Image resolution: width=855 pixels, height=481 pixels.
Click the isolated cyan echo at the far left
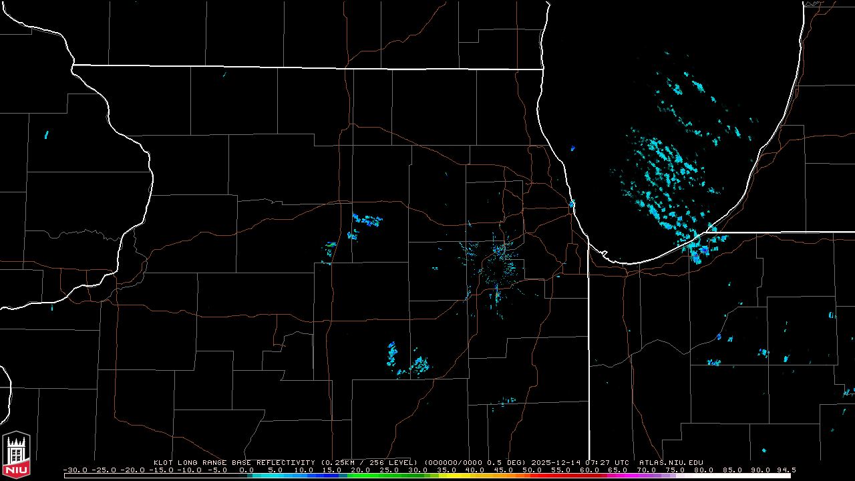47,135
